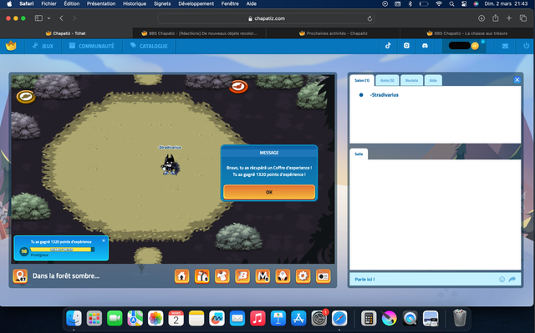
Task: Click the golden shoe badge in forest
Action: (x=26, y=97)
